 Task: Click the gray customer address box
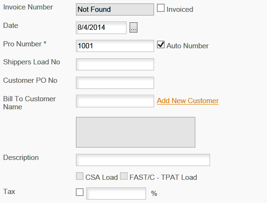[136, 132]
